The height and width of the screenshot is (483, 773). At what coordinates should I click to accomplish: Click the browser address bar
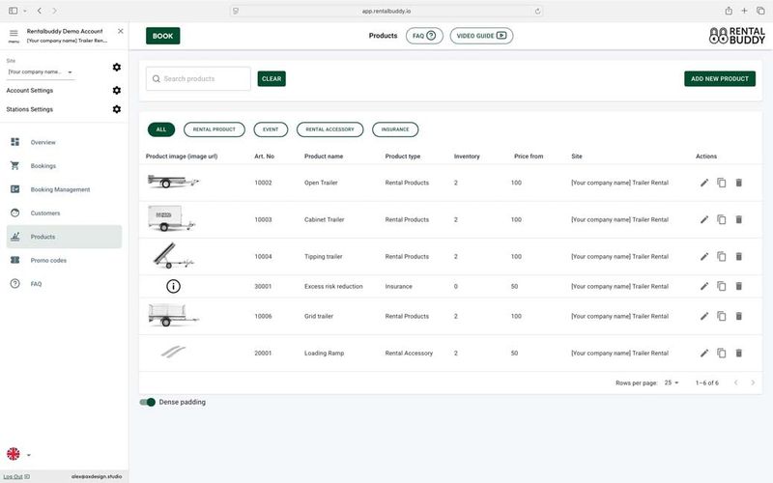pyautogui.click(x=386, y=11)
